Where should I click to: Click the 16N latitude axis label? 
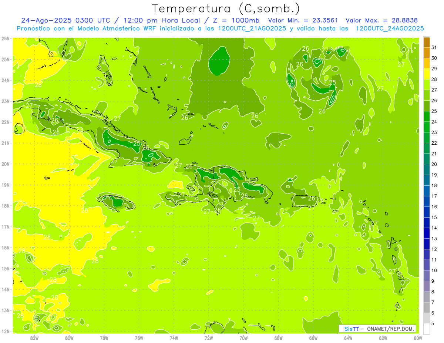[x=6, y=248]
